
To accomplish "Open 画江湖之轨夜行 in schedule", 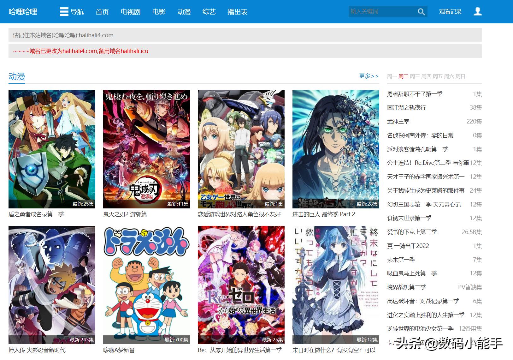I will (406, 108).
